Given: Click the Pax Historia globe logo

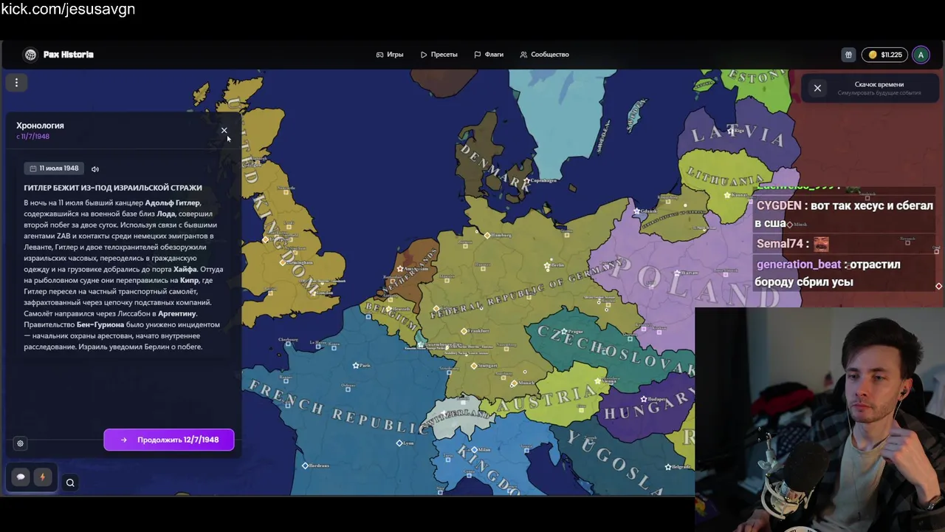Looking at the screenshot, I should pos(30,55).
